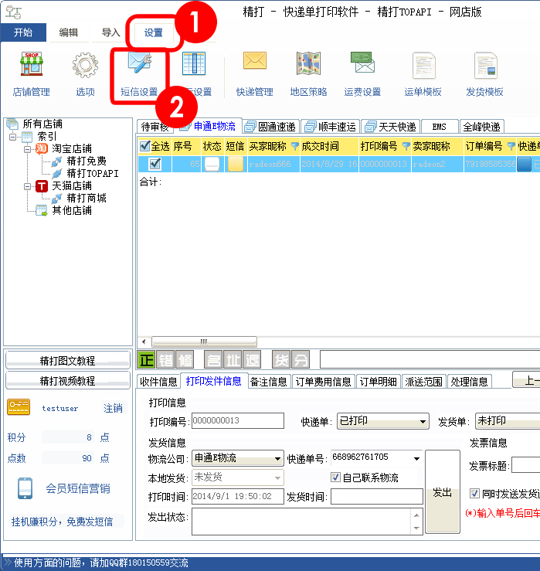Select 其他店铺 in the tree
540x571 pixels.
pos(72,210)
